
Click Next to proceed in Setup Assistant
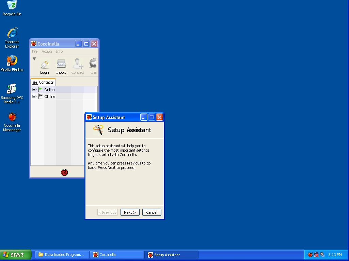[x=130, y=212]
